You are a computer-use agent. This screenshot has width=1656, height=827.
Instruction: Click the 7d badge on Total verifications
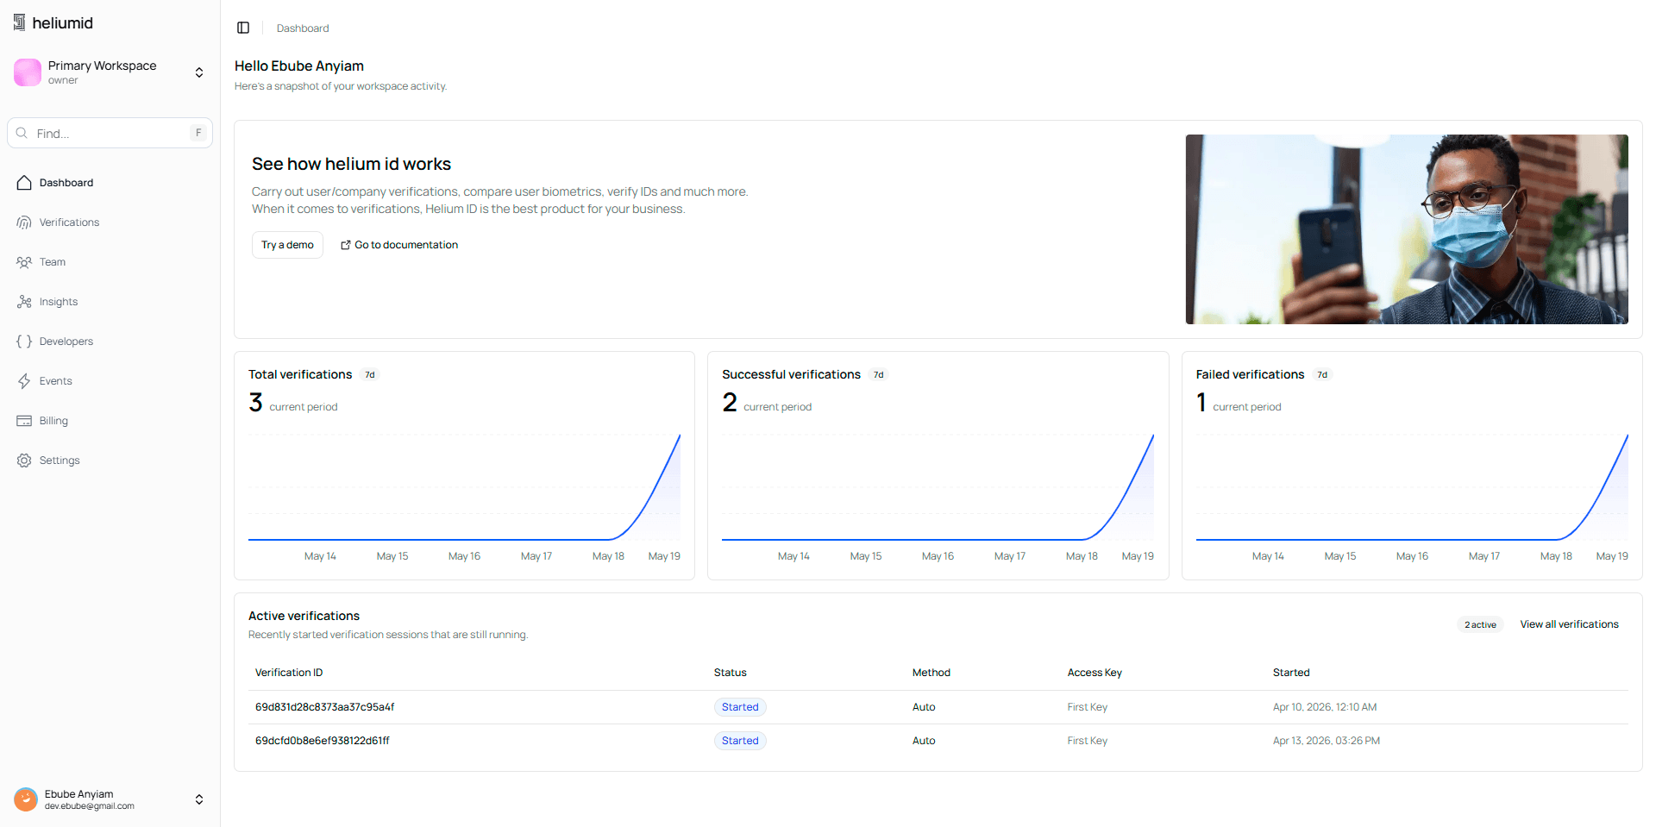pyautogui.click(x=370, y=375)
